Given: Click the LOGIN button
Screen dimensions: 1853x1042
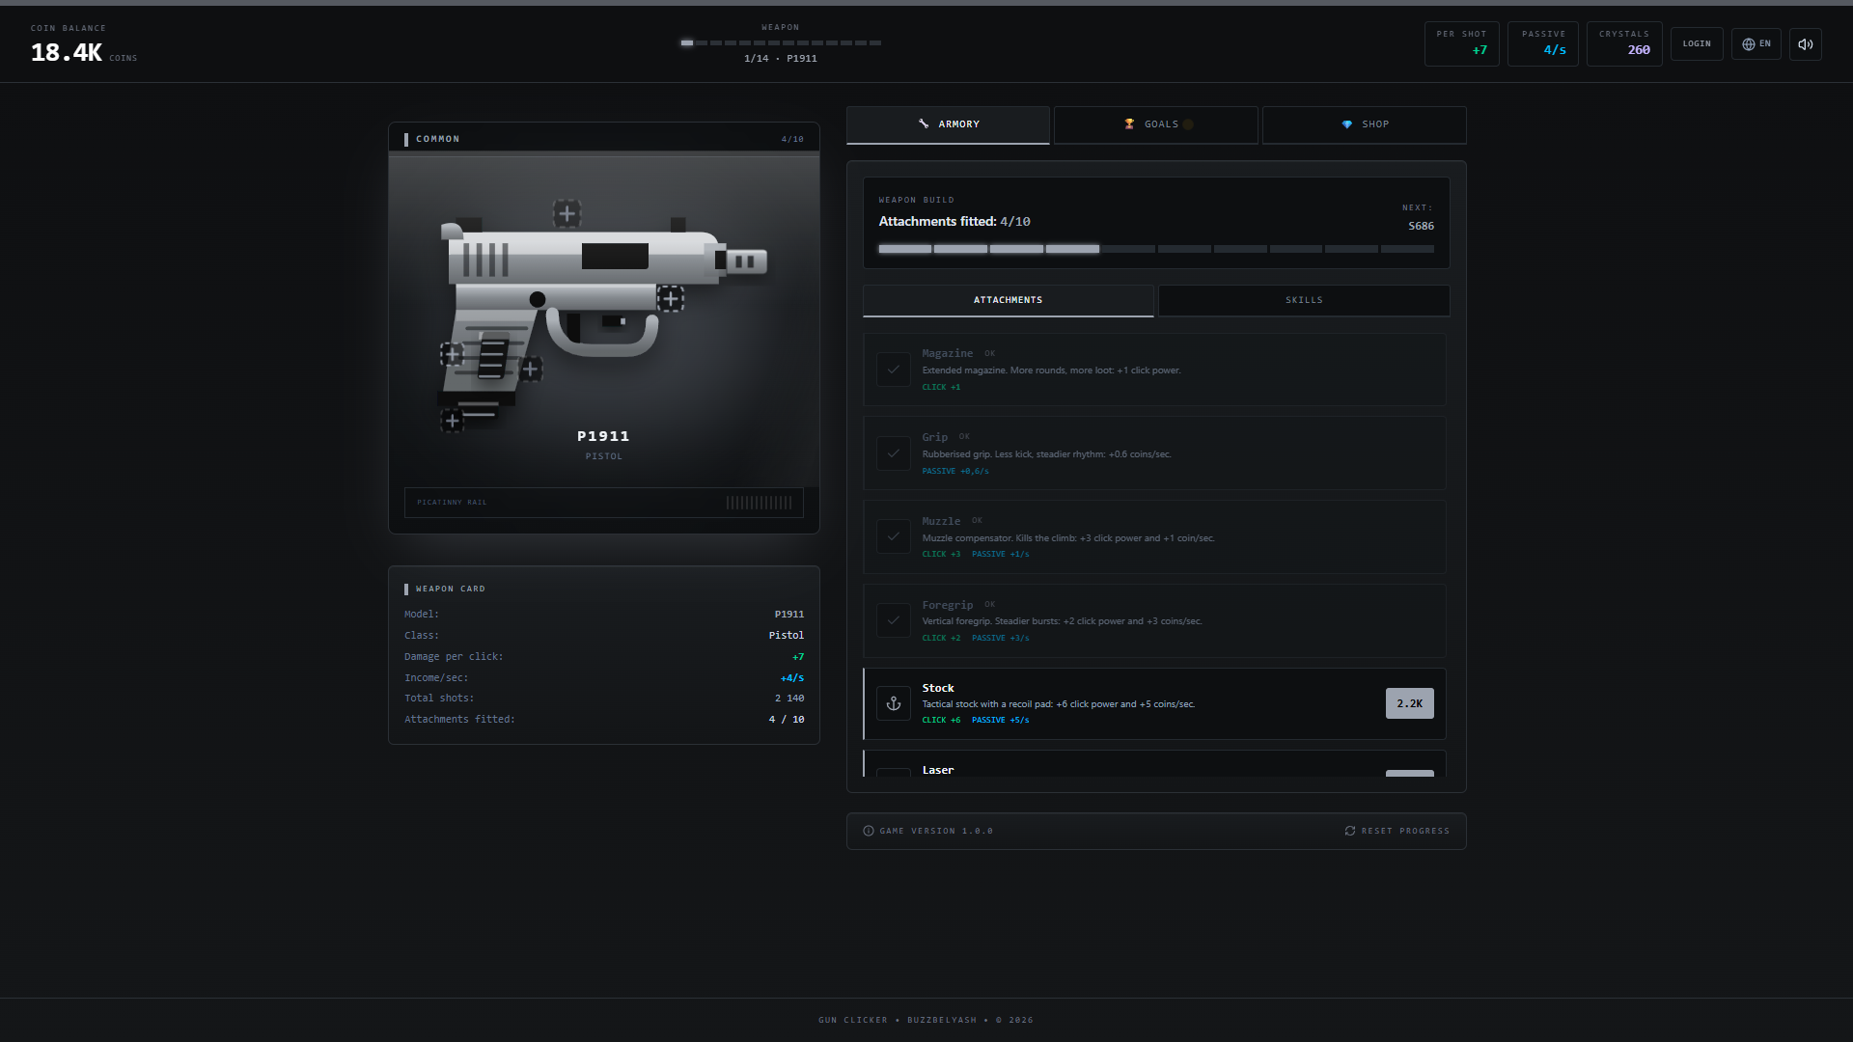Looking at the screenshot, I should (x=1697, y=44).
